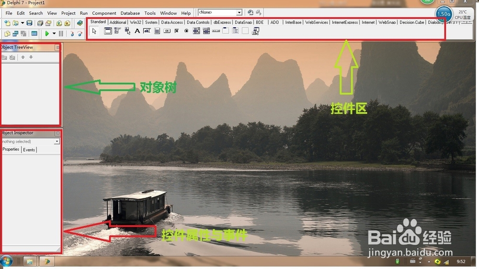This screenshot has height=269, width=479.
Task: Open the dropdown arrow beside Run
Action: 54,34
